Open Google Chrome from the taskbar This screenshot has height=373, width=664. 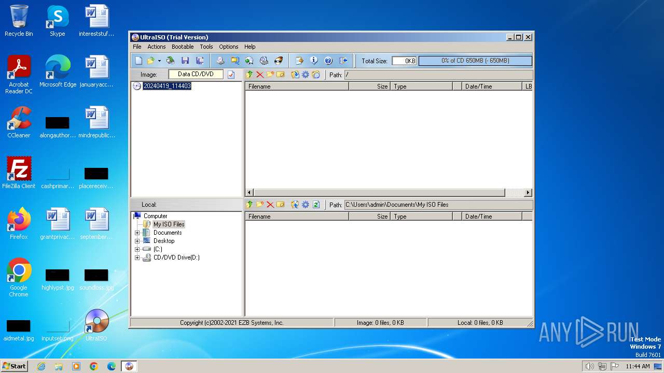coord(94,366)
